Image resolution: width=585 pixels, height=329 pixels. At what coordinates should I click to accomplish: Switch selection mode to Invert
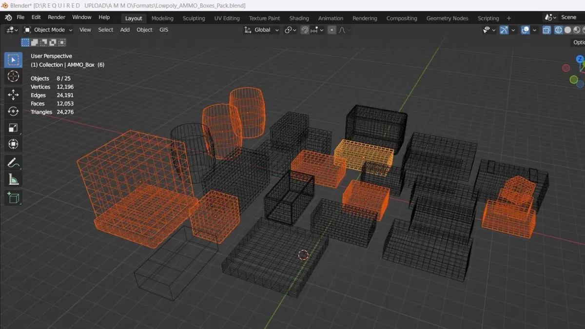pos(53,42)
